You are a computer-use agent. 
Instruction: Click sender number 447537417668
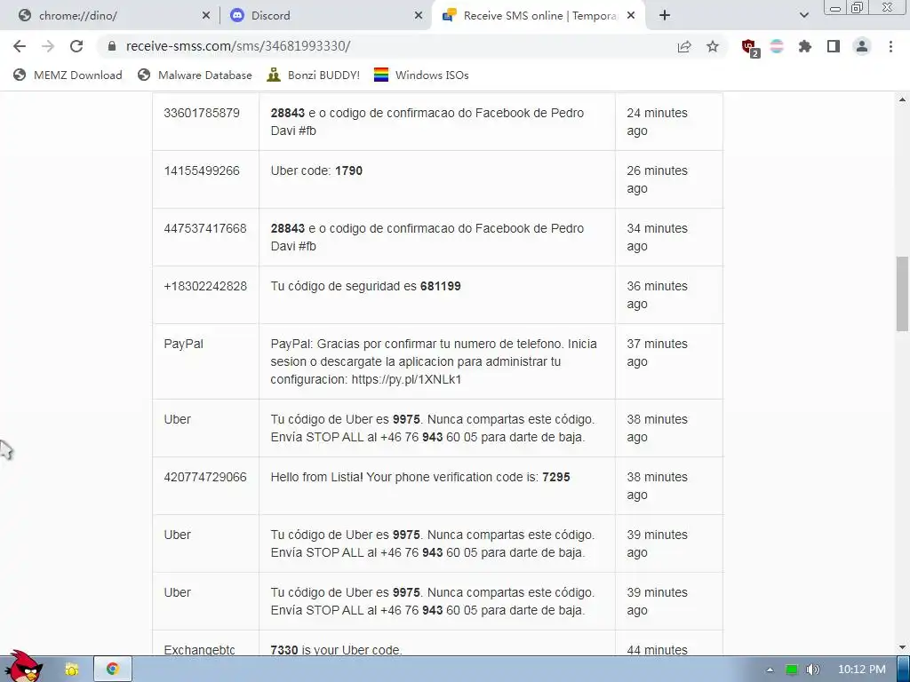205,228
